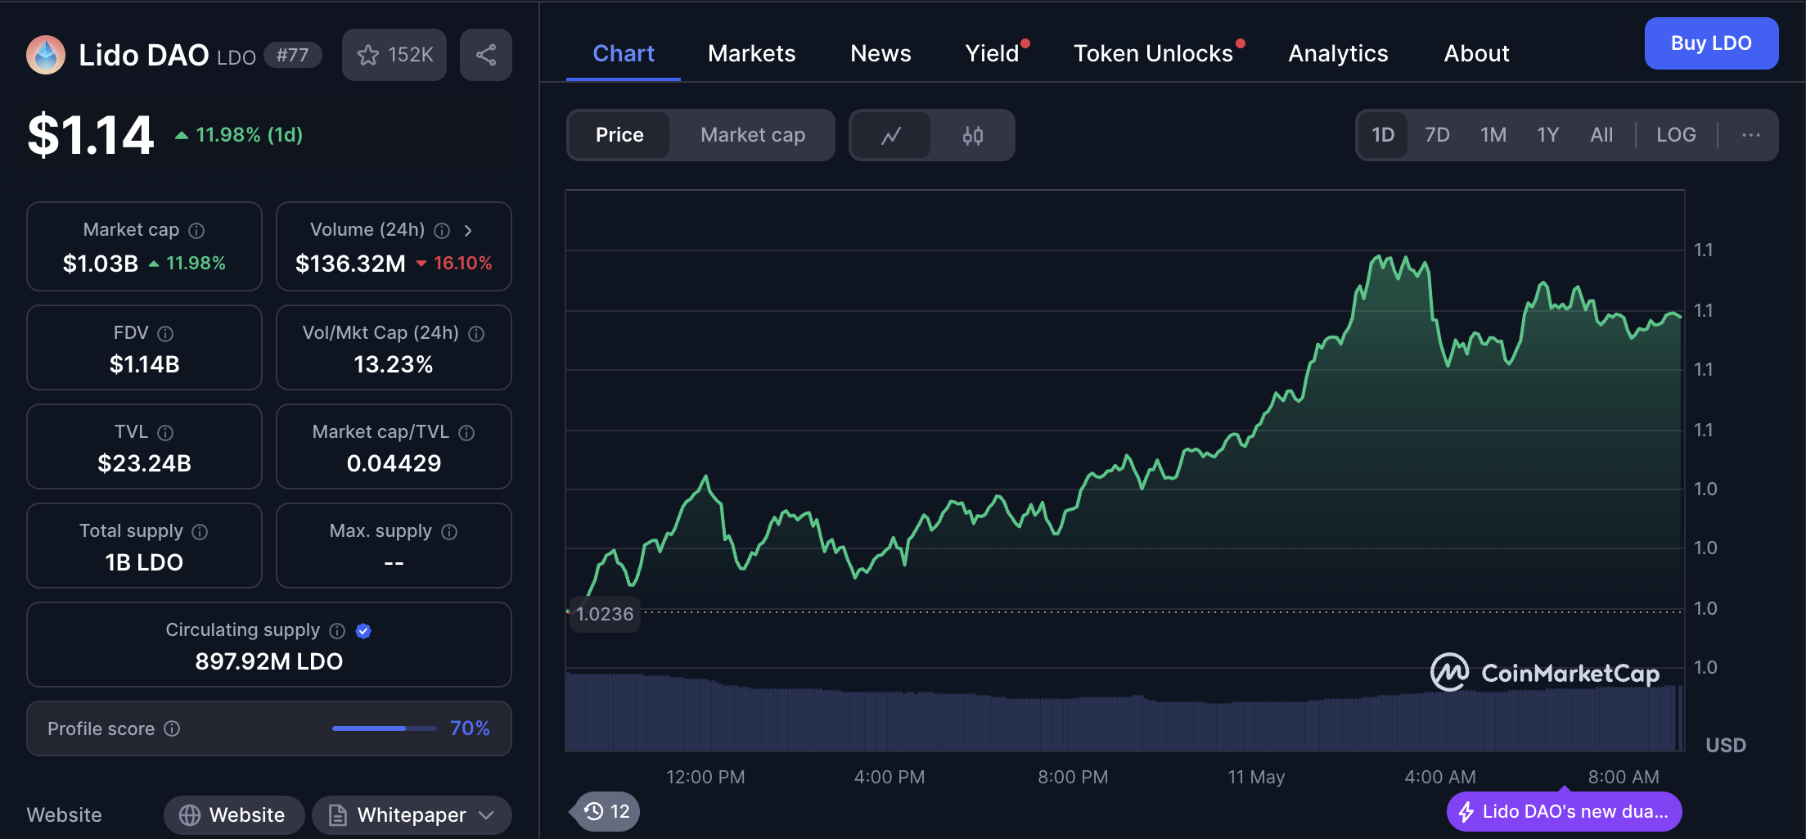This screenshot has width=1806, height=839.
Task: Click the $1.14 current price
Action: (91, 135)
